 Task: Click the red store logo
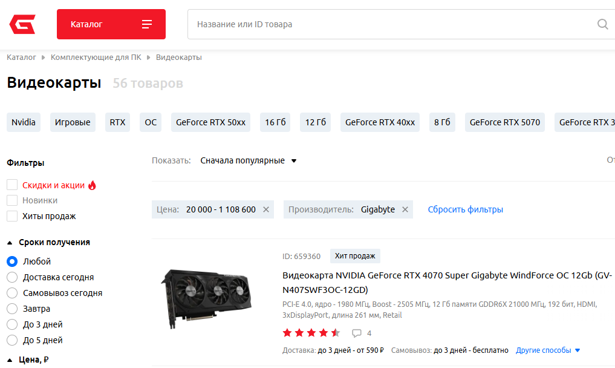[22, 24]
